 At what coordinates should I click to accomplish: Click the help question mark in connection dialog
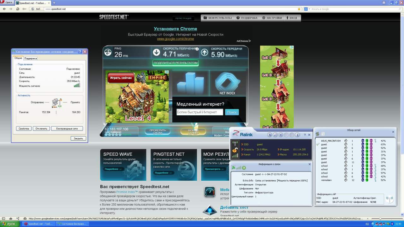[x=80, y=52]
